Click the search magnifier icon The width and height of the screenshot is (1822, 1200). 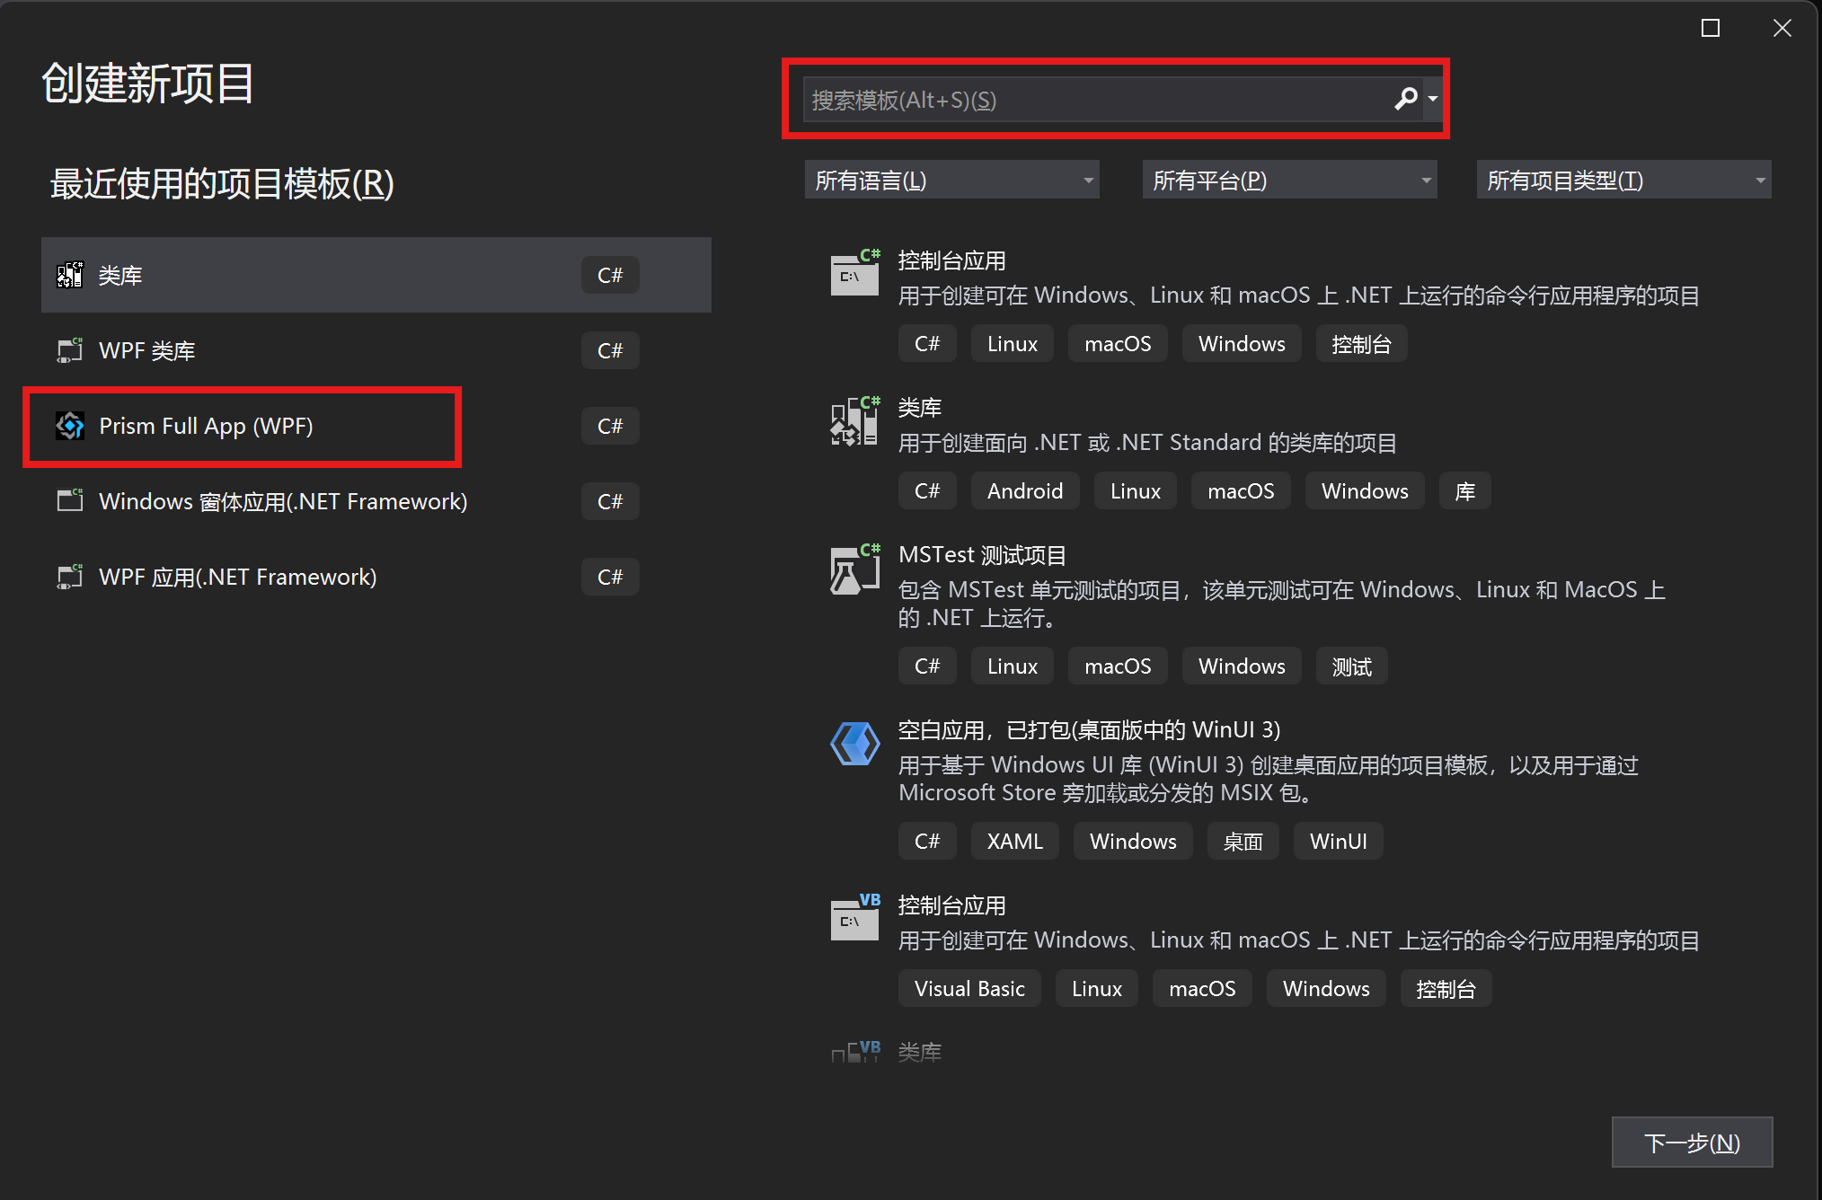point(1405,99)
